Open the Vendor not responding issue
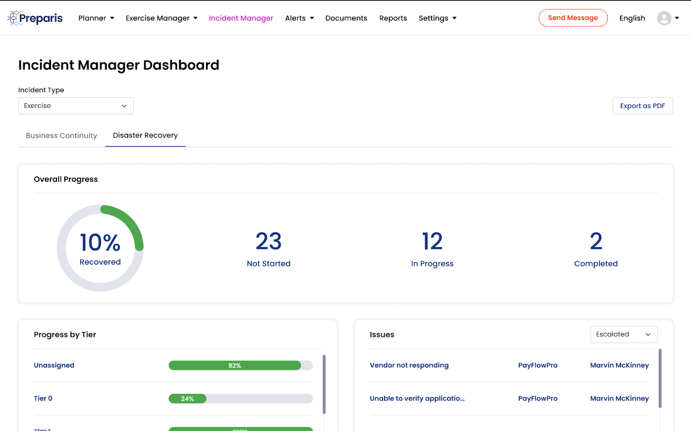691x431 pixels. point(409,365)
